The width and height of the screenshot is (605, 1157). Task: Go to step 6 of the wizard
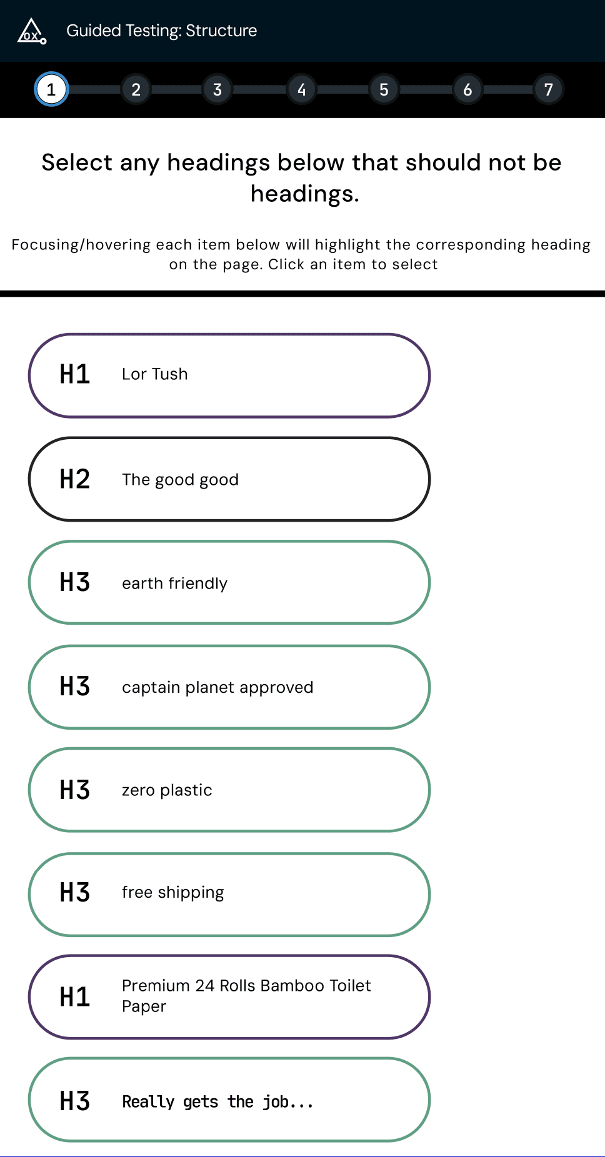pyautogui.click(x=466, y=89)
